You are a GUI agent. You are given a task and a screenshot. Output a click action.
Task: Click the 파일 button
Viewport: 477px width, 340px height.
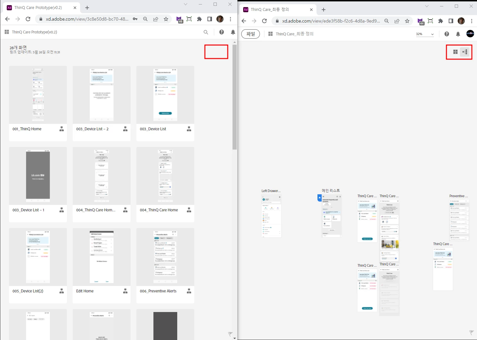(x=251, y=34)
